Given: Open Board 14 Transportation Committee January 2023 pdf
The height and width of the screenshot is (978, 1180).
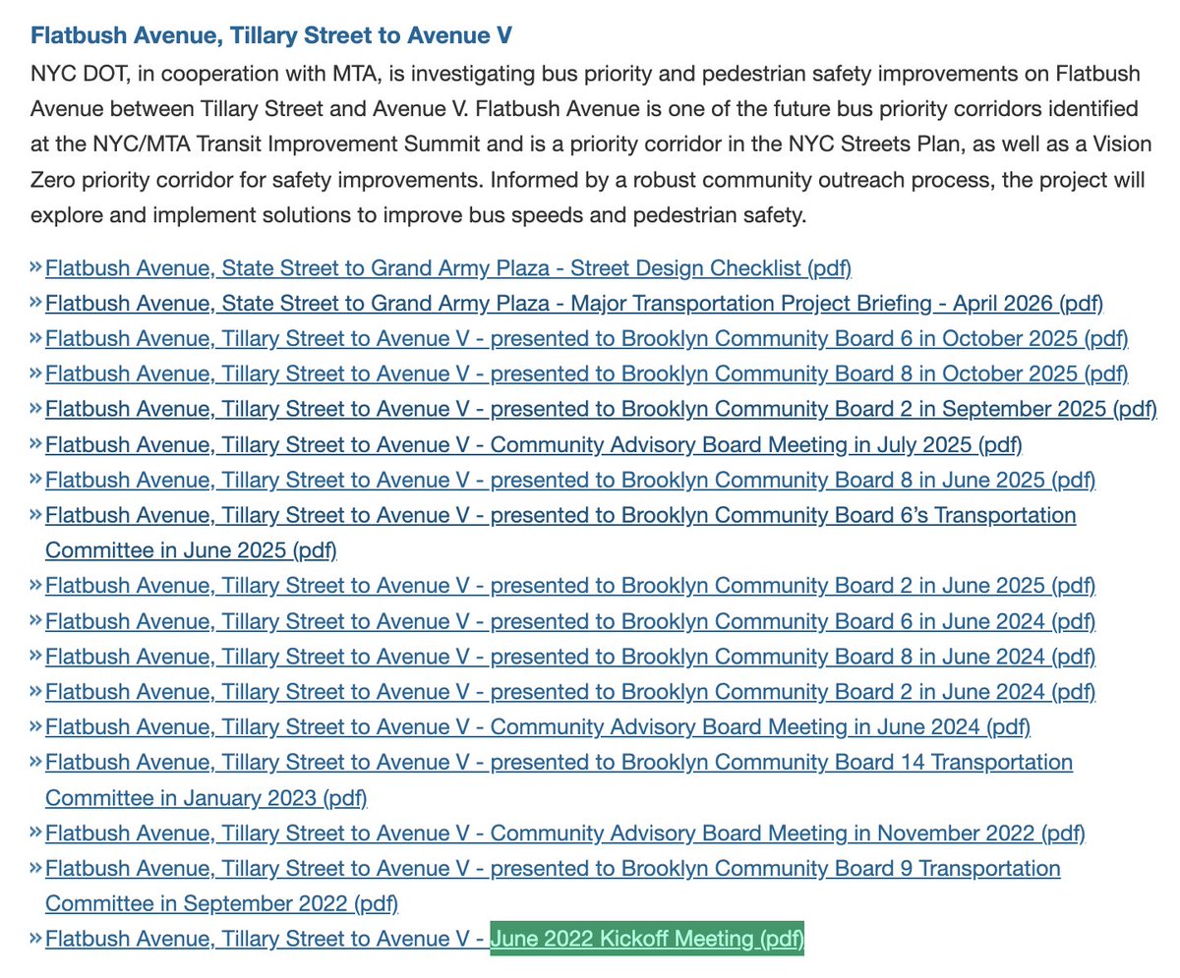Looking at the screenshot, I should [x=559, y=779].
